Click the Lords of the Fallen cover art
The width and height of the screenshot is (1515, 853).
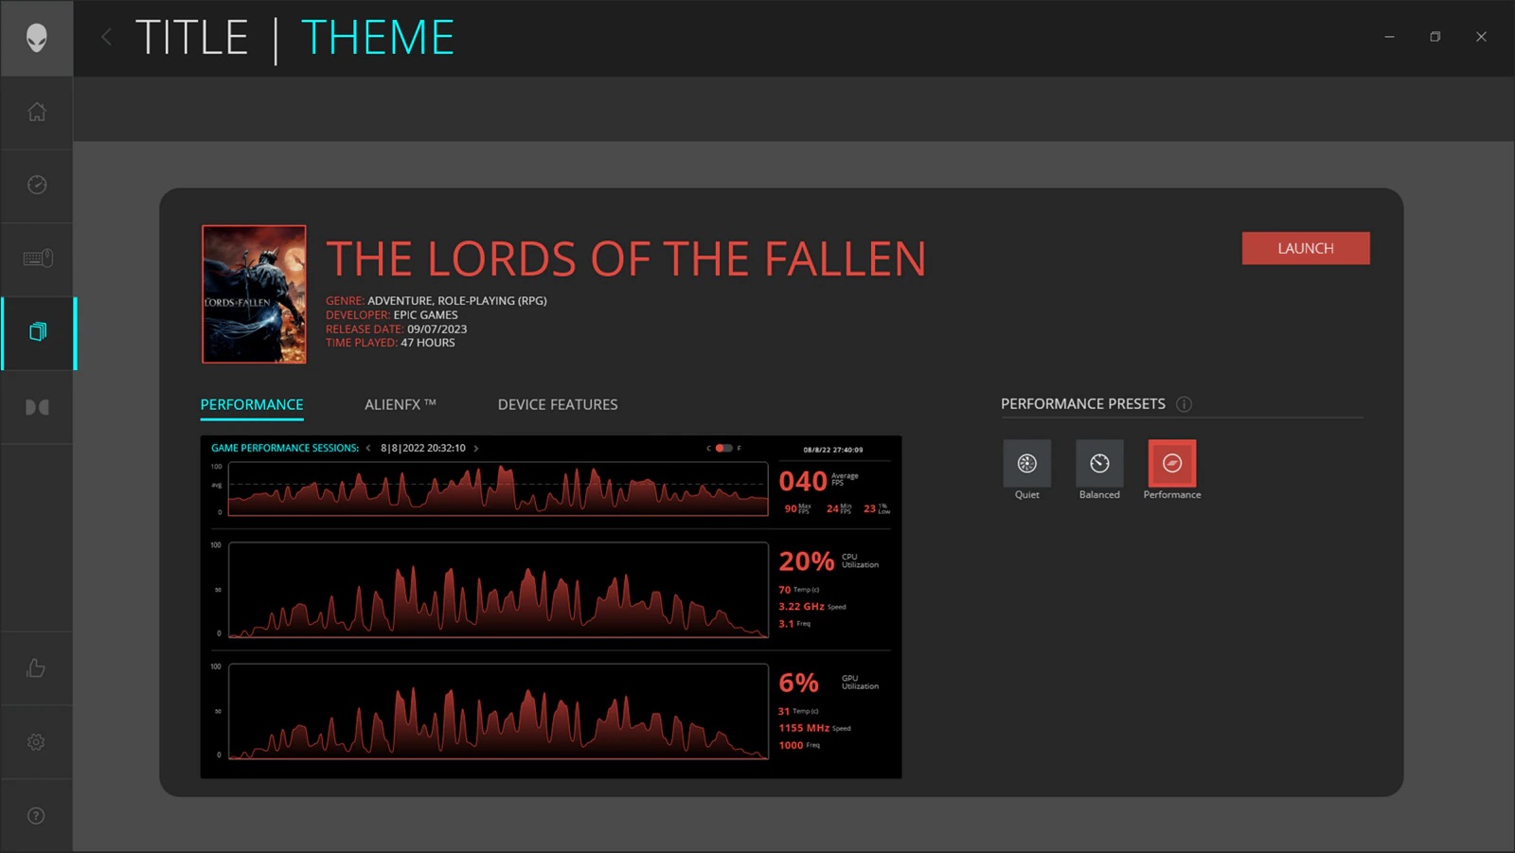254,293
